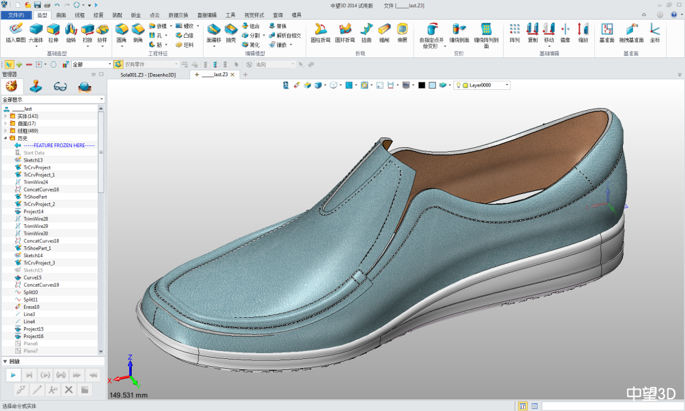This screenshot has width=685, height=411.
Task: Open the 文件(F) file menu
Action: 16,14
